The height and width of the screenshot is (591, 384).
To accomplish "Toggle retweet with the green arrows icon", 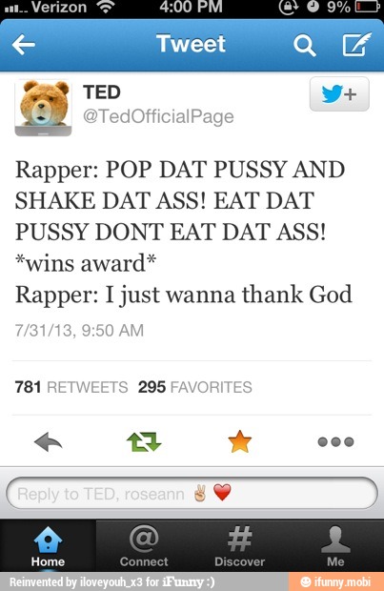I will (144, 441).
